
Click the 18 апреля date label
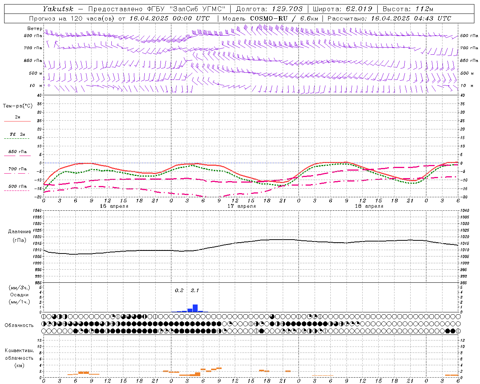[369, 206]
